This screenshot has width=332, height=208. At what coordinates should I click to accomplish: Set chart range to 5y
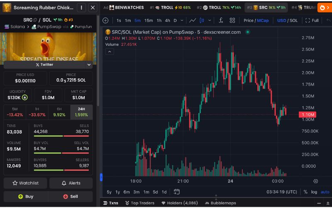point(109,192)
